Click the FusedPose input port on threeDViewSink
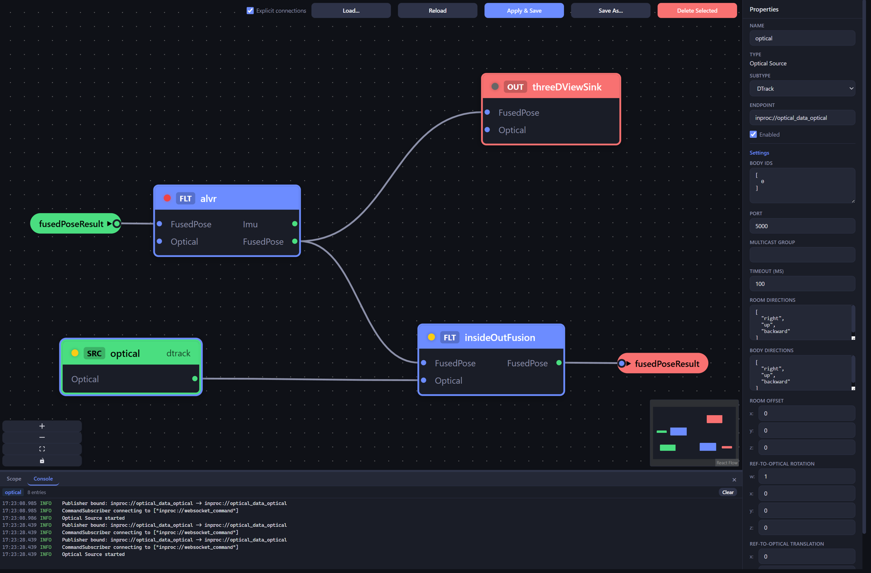The width and height of the screenshot is (871, 573). 487,112
